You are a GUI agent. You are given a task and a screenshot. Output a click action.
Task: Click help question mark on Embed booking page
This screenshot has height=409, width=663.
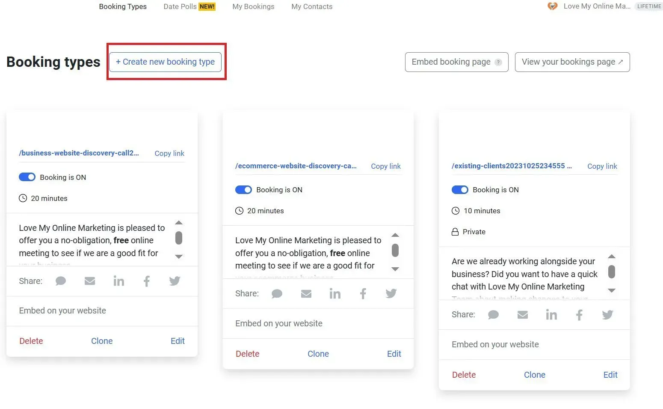tap(498, 62)
